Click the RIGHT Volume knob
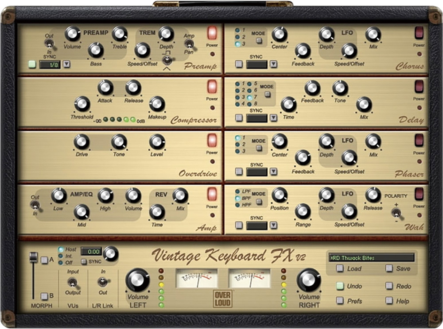The image size is (443, 329). pyautogui.click(x=309, y=280)
